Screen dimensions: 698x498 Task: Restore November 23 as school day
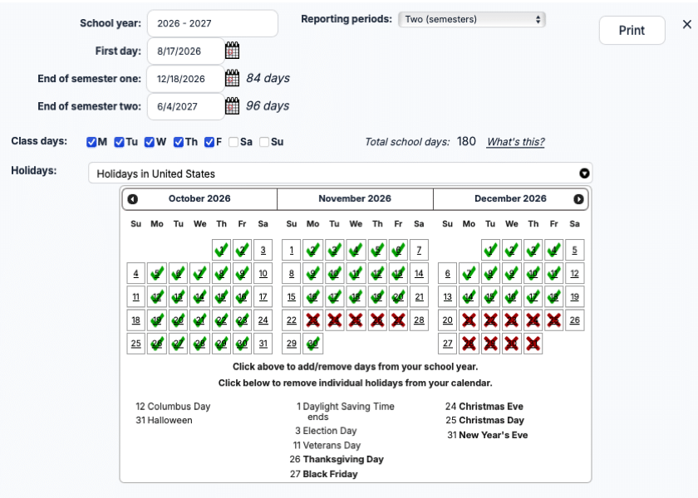click(313, 320)
